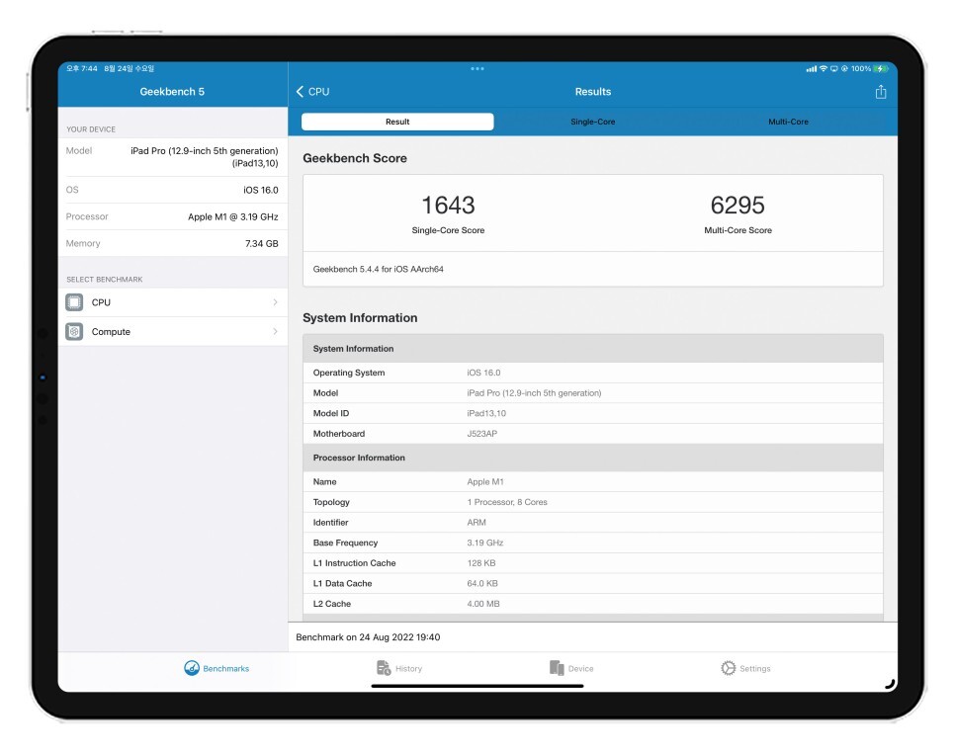Screen dimensions: 955x754
Task: Go back using the CPU chevron
Action: point(300,91)
